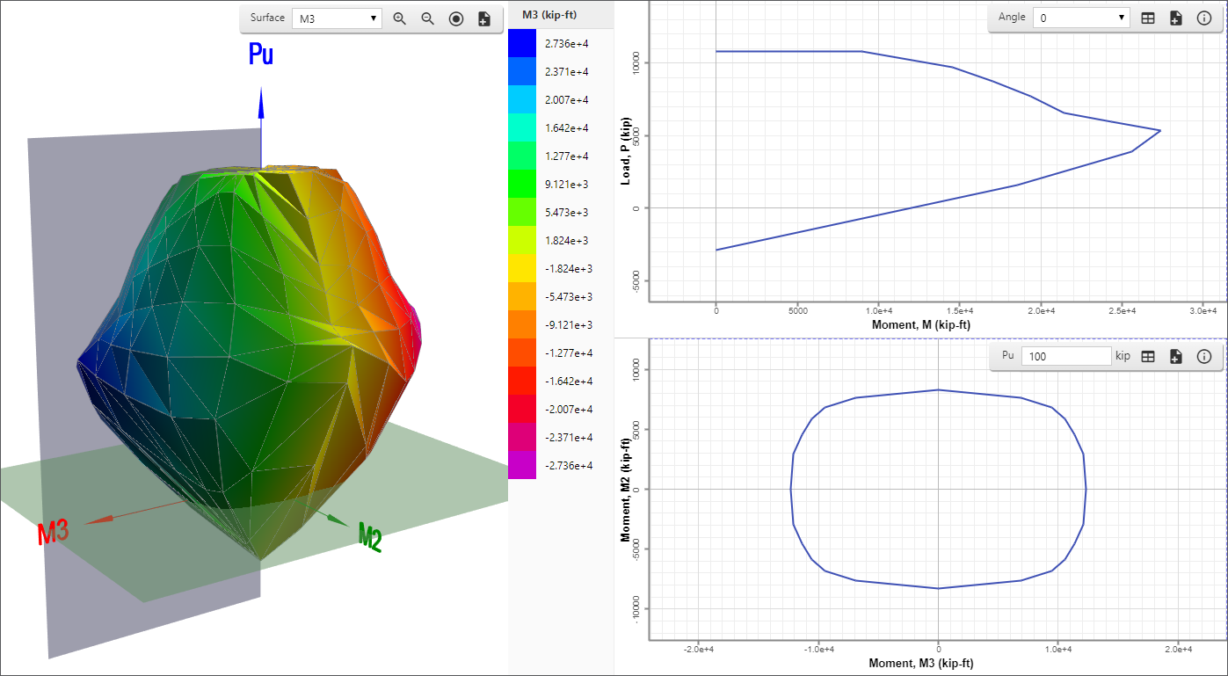Add the M2-M3 diagram to report
This screenshot has width=1228, height=676.
pos(1176,356)
